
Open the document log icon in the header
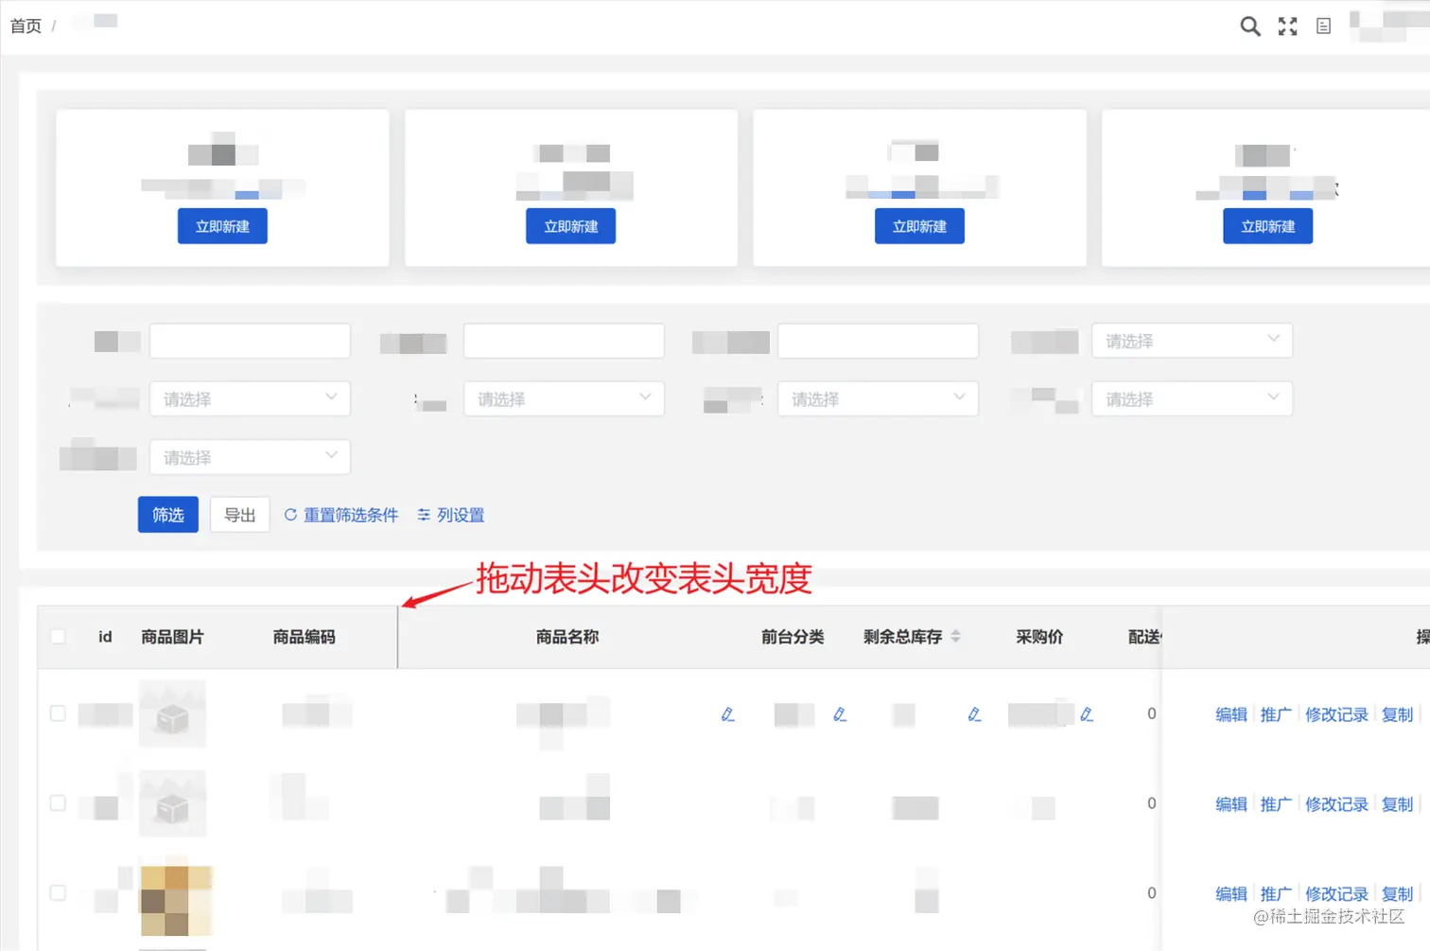click(x=1322, y=26)
